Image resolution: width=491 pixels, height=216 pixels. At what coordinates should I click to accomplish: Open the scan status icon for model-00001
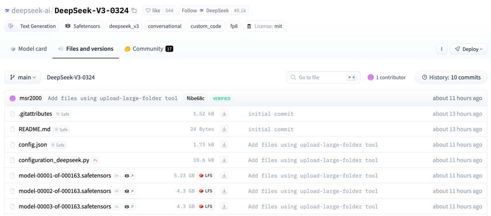[x=117, y=176]
